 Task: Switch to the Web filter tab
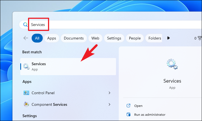95,38
